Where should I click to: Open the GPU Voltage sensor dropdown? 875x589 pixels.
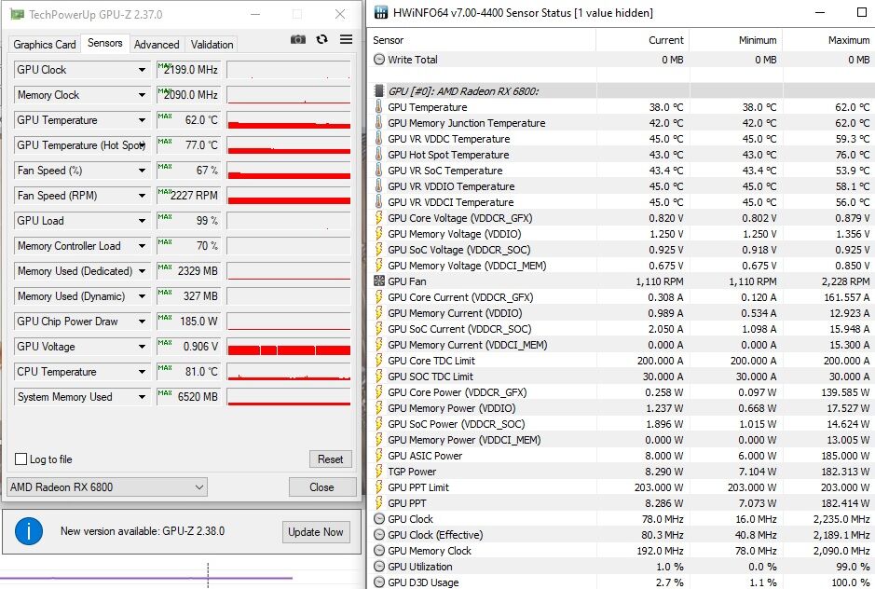pyautogui.click(x=142, y=346)
